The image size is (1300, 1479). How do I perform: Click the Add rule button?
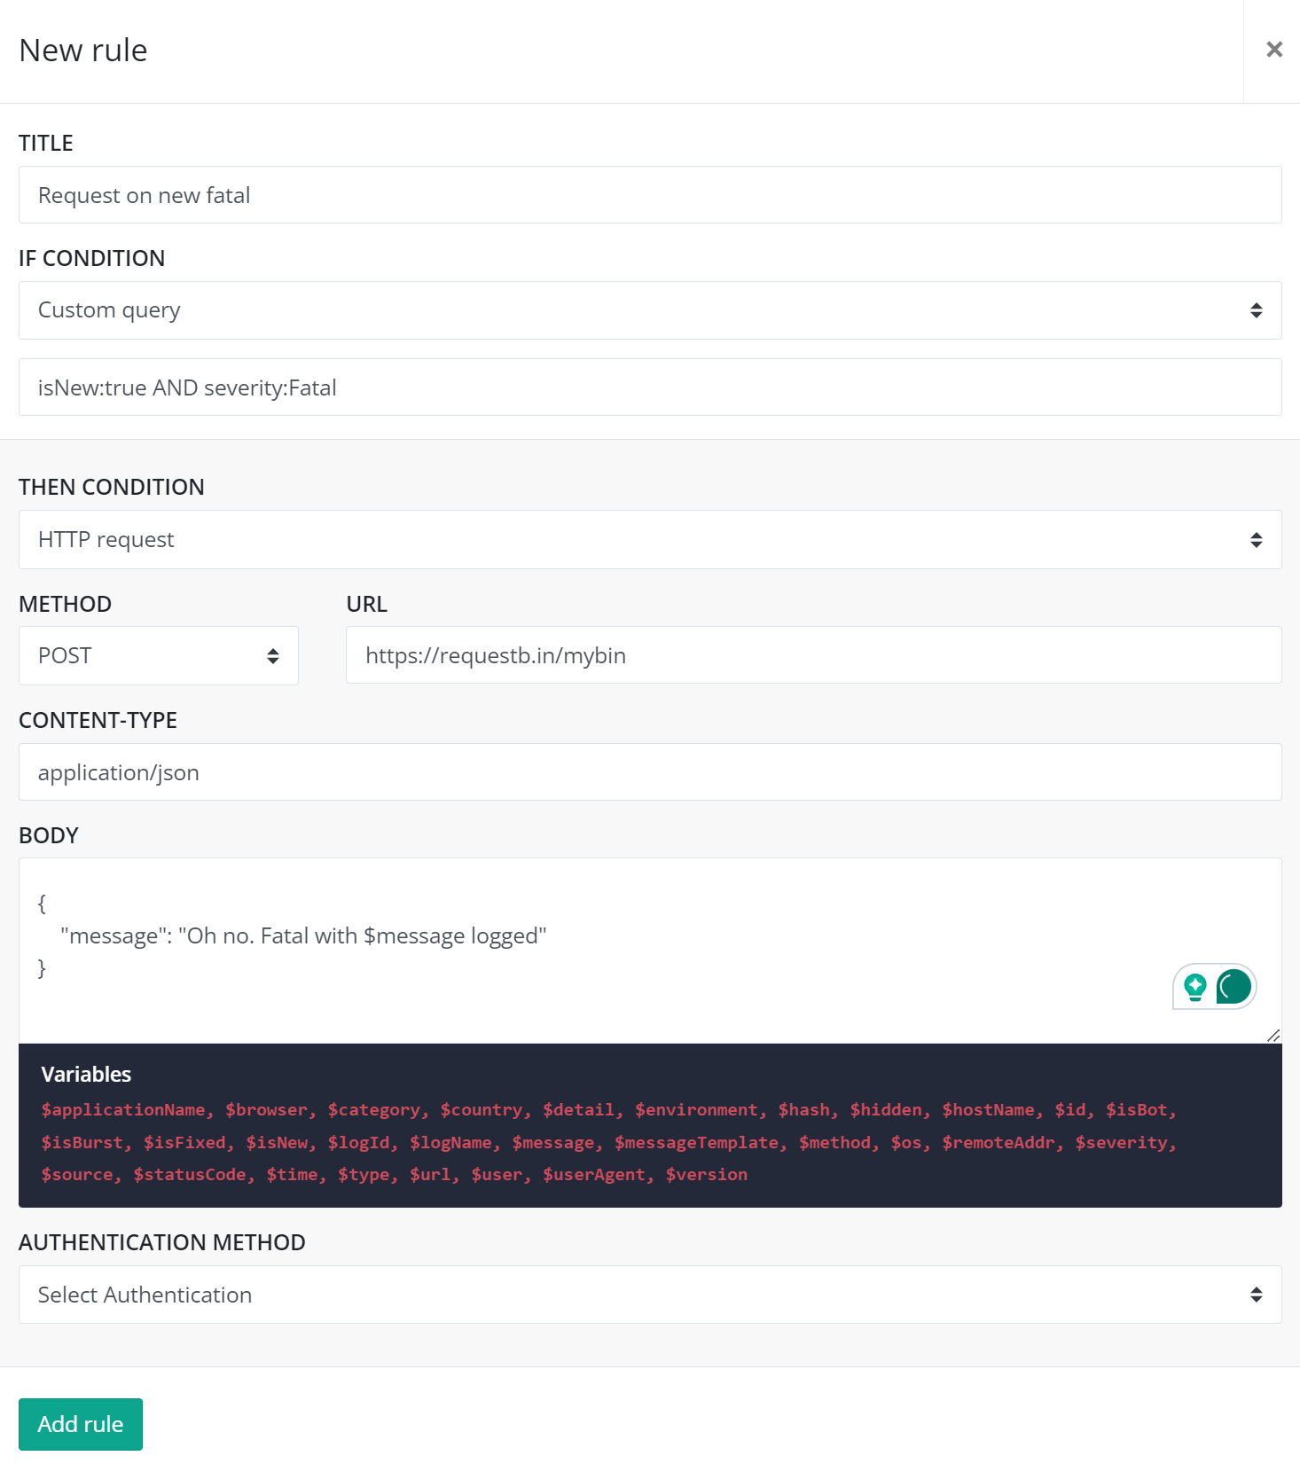[x=81, y=1424]
